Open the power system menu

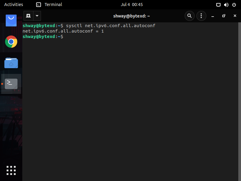[234, 5]
